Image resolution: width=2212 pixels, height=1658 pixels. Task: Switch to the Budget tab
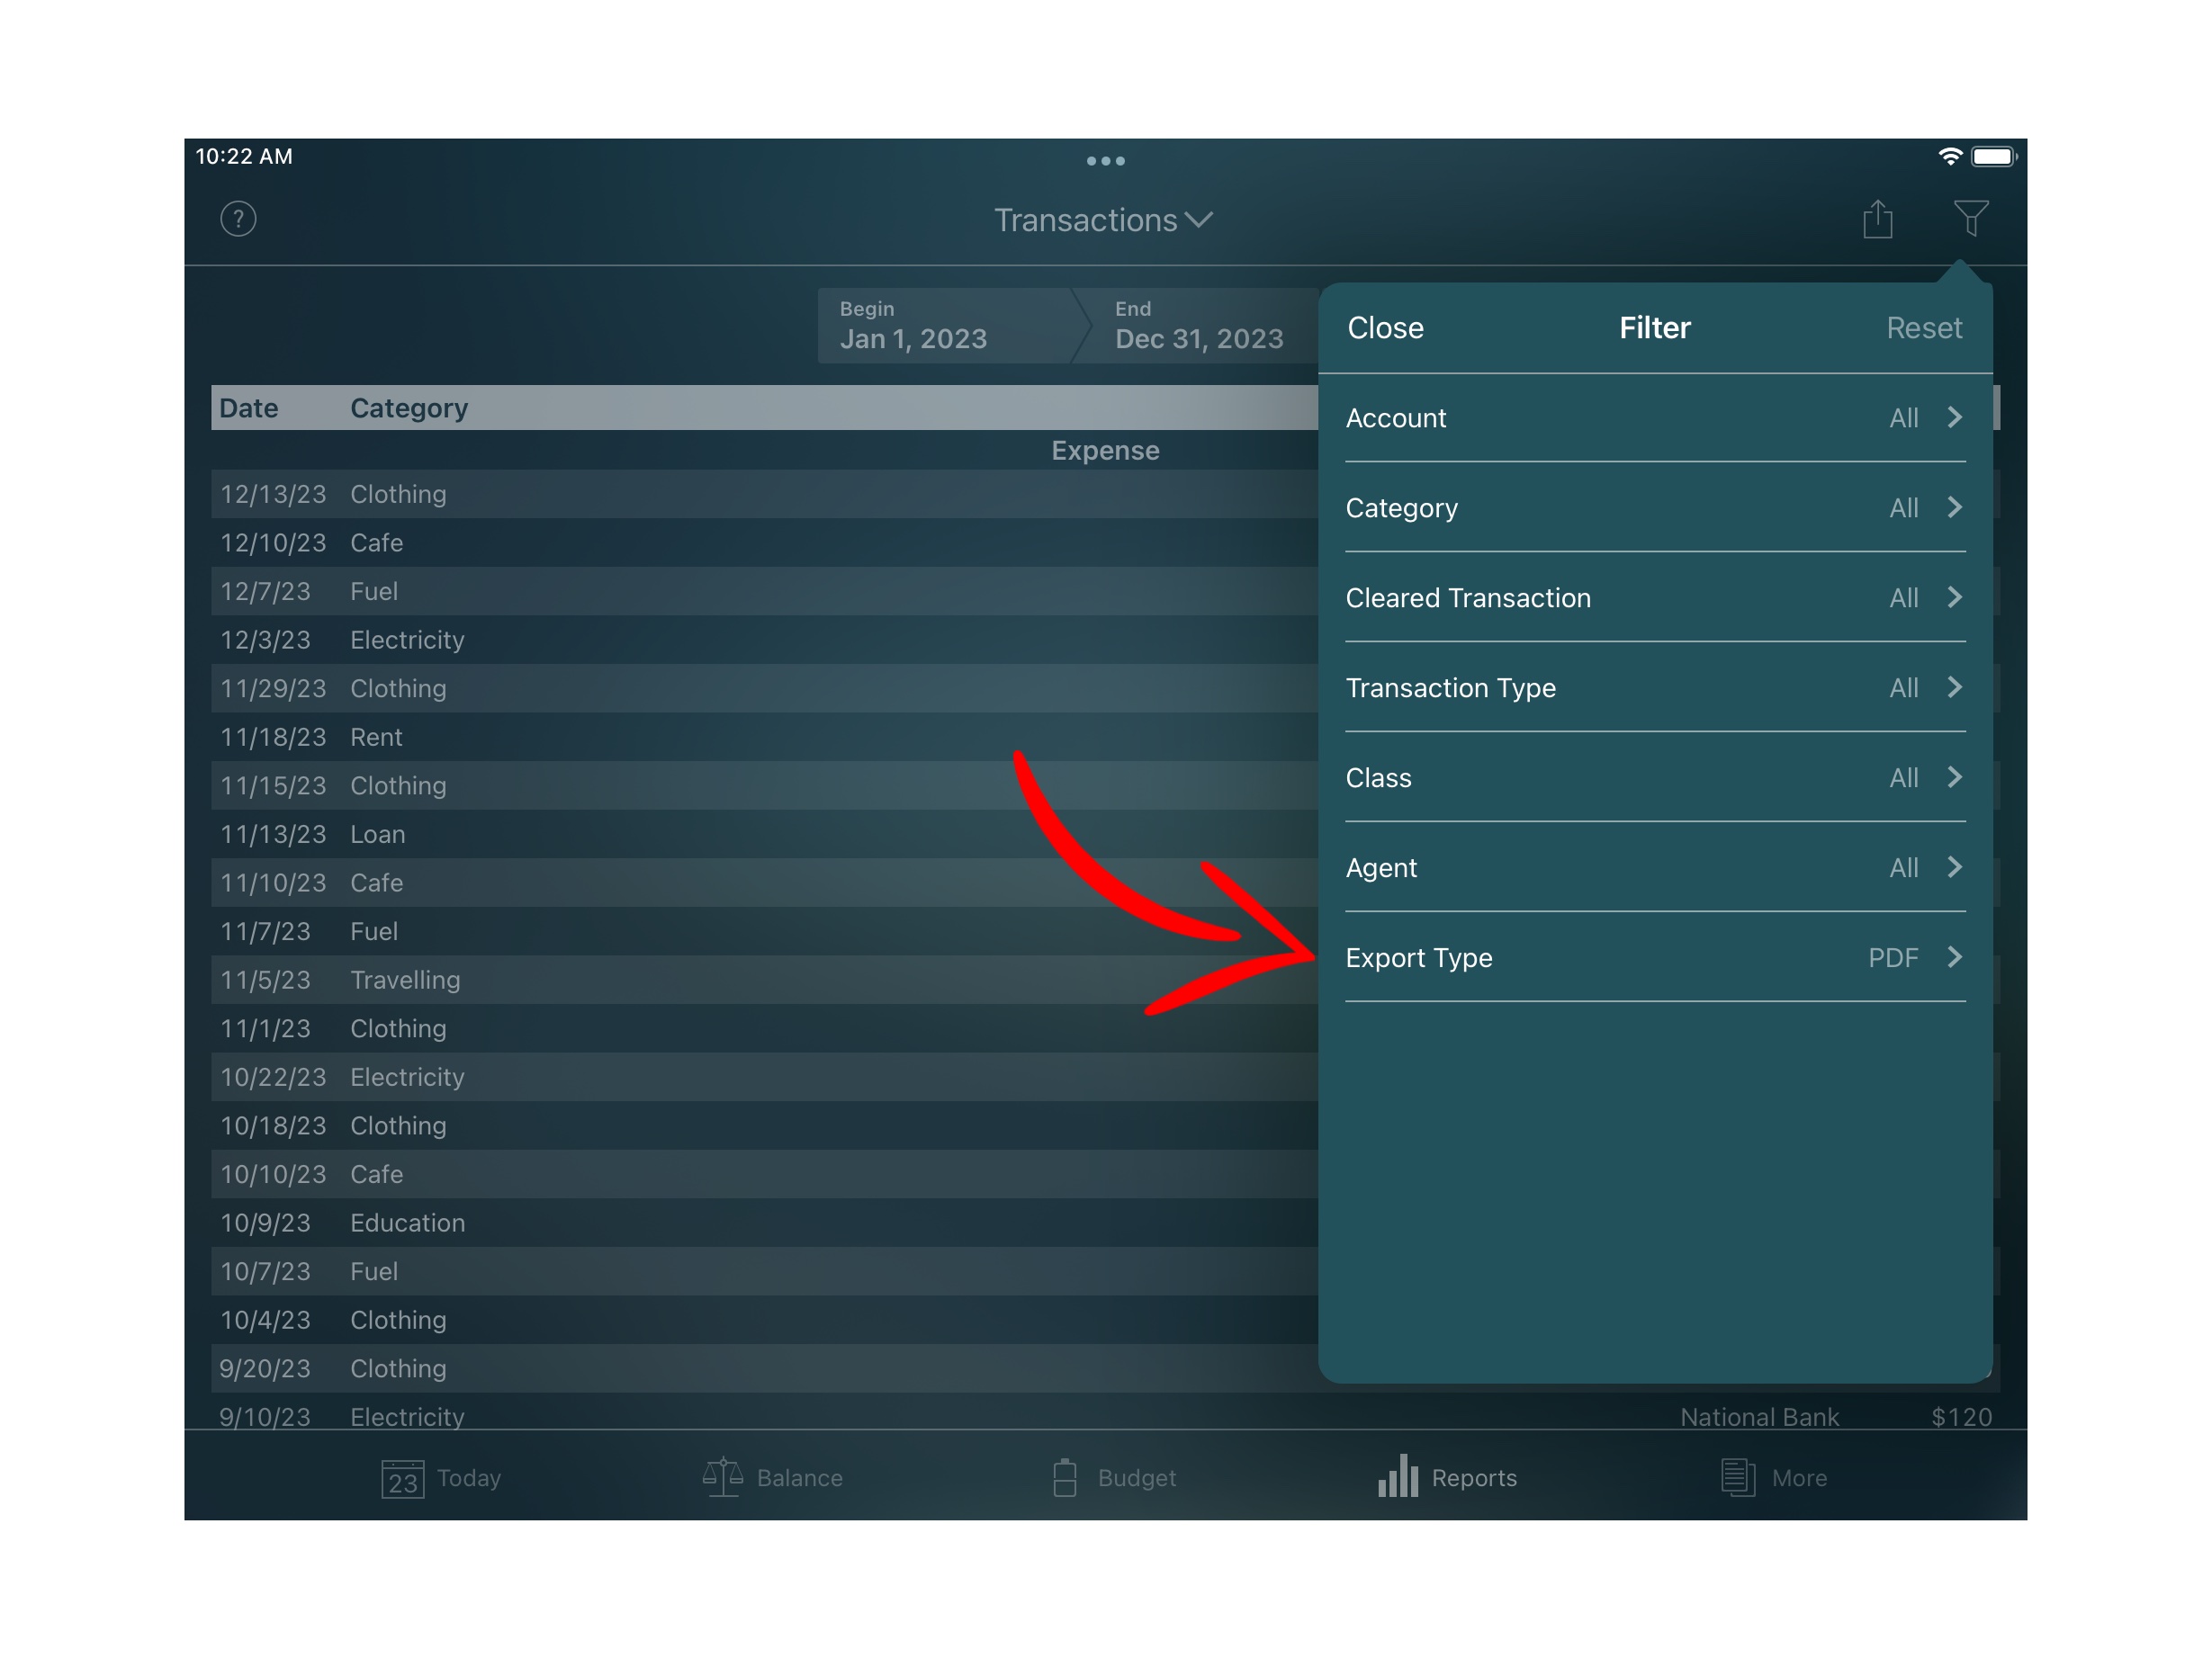(x=1114, y=1477)
